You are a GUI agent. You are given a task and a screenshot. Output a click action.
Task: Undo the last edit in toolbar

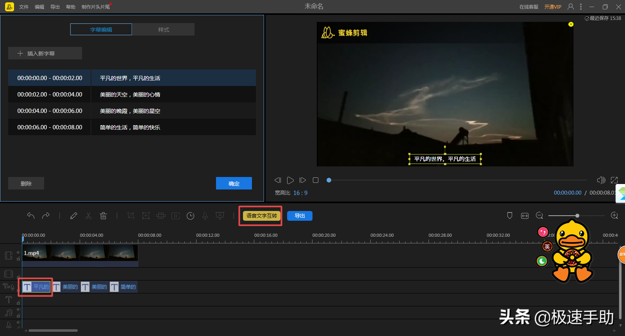click(x=31, y=216)
